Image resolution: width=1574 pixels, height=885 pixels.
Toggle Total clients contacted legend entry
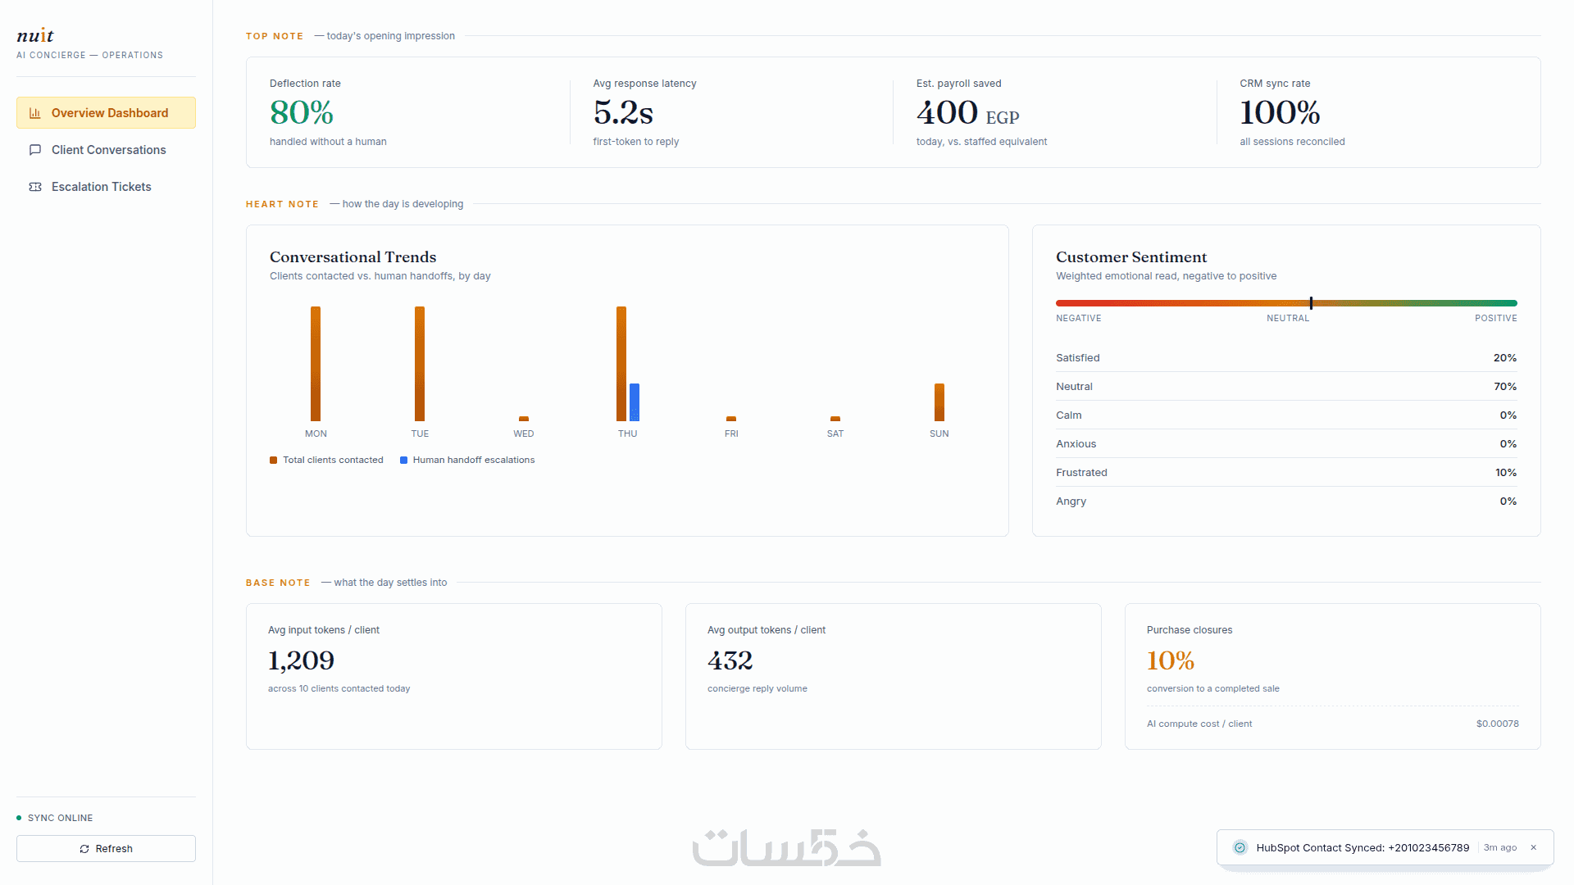[x=326, y=460]
